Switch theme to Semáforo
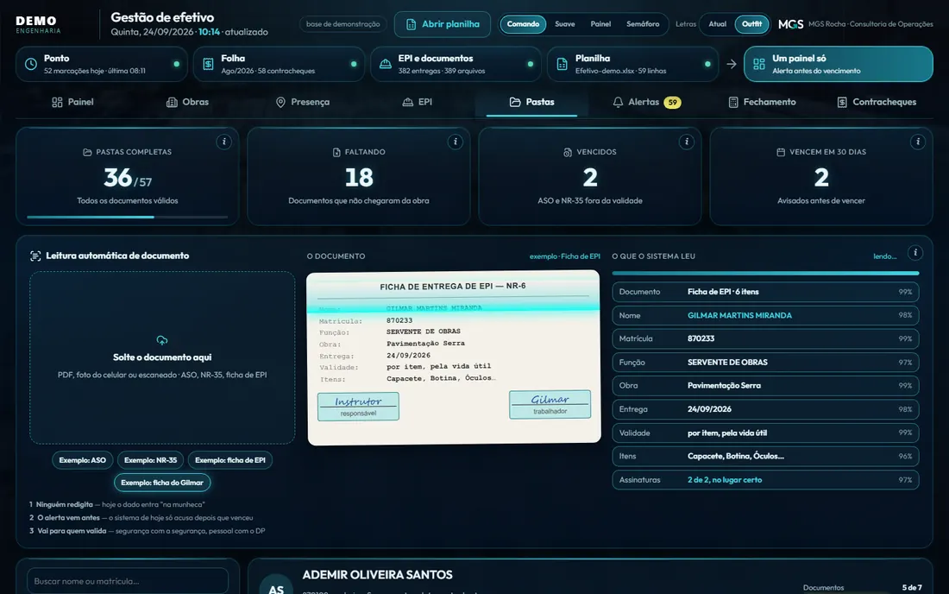 [x=643, y=24]
